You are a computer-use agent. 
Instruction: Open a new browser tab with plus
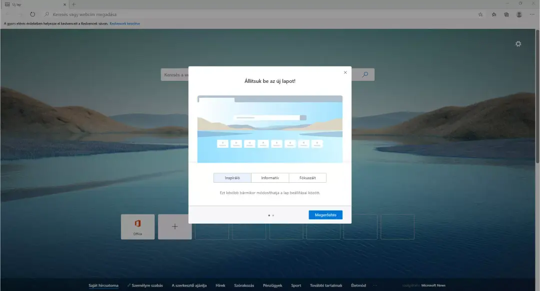click(x=73, y=4)
